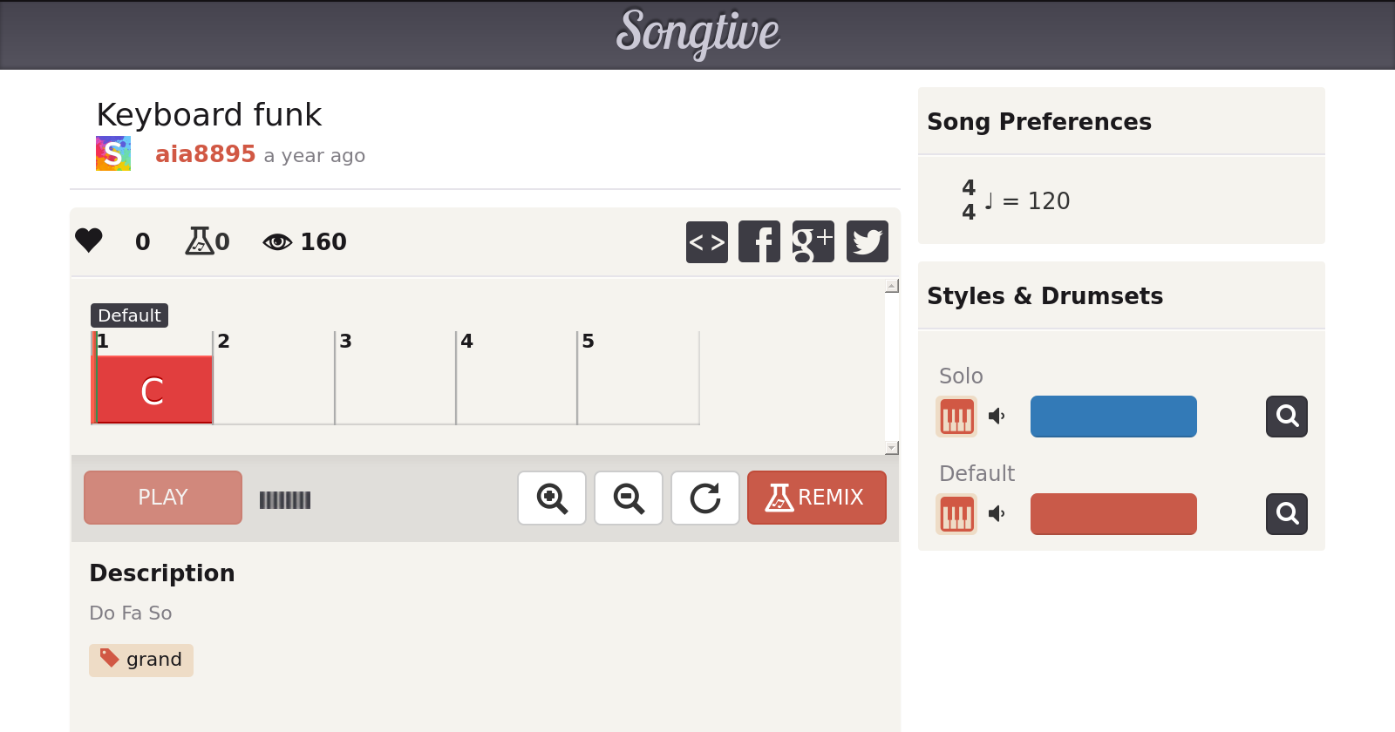This screenshot has height=732, width=1395.
Task: Click the remix flask count icon
Action: [199, 241]
